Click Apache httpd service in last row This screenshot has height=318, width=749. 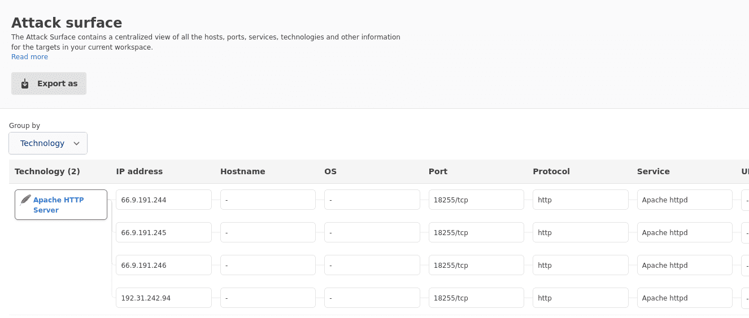pyautogui.click(x=684, y=298)
